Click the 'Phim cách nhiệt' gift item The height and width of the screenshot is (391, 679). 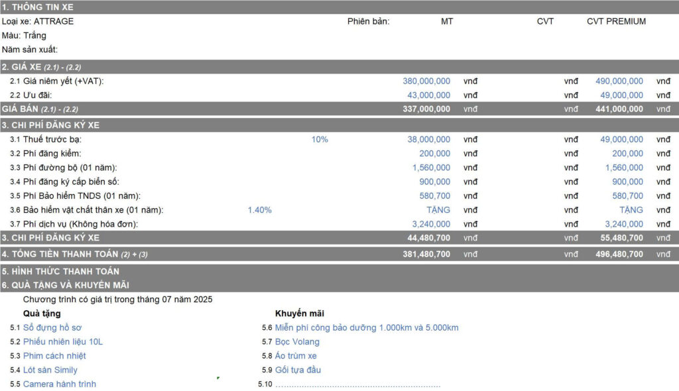click(x=54, y=356)
